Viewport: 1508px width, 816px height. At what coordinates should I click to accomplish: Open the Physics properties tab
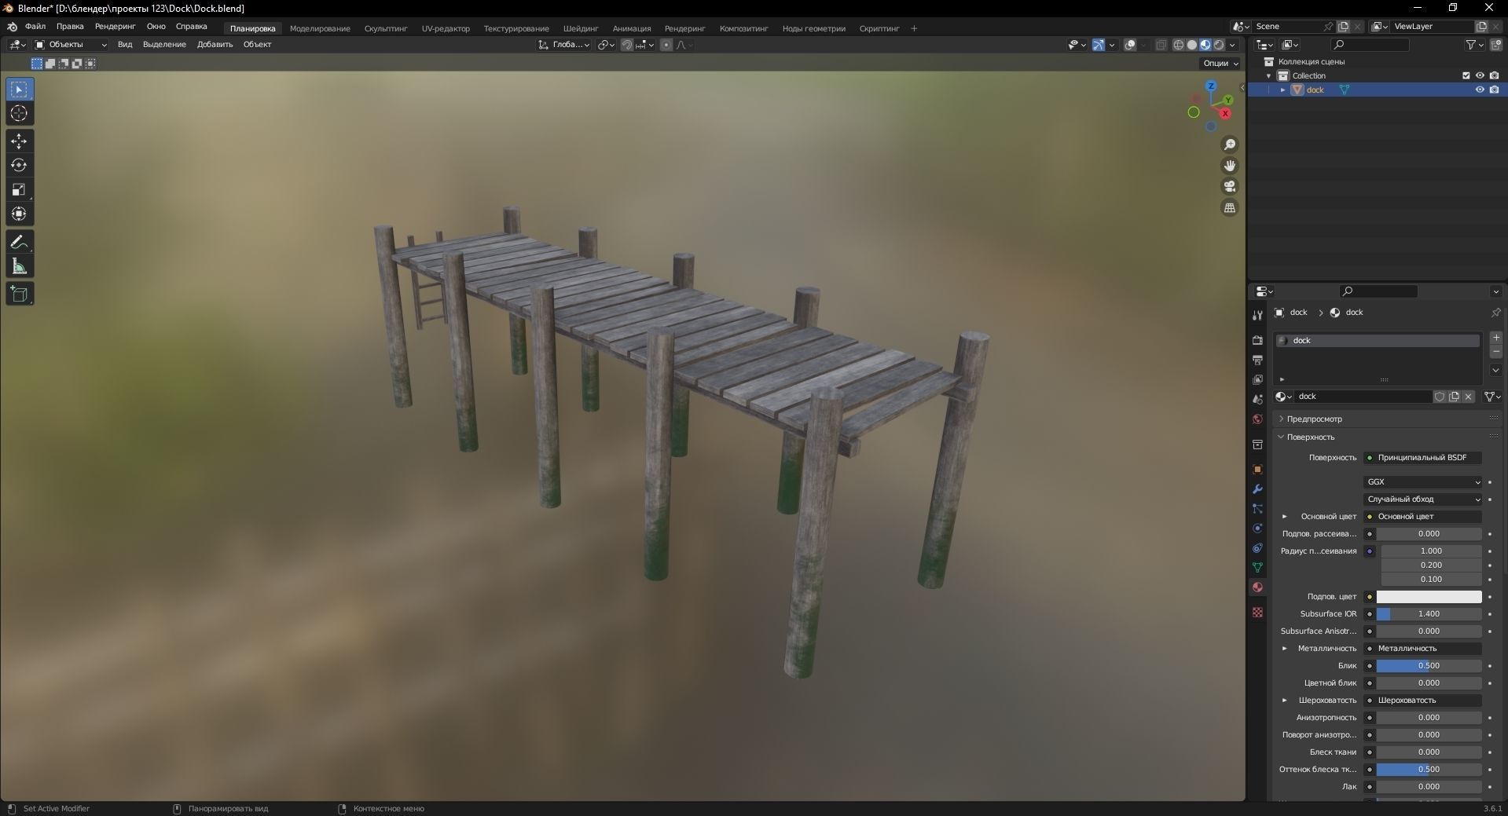1257,529
